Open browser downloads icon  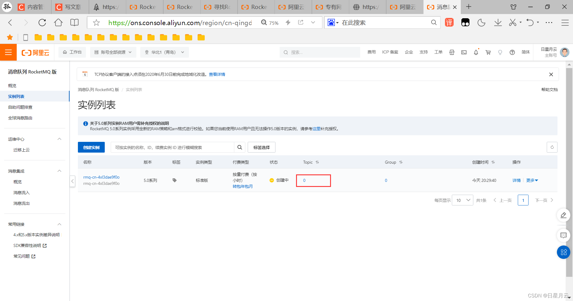(498, 23)
